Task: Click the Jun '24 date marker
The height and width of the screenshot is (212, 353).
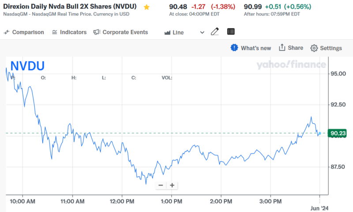Action: pyautogui.click(x=319, y=208)
